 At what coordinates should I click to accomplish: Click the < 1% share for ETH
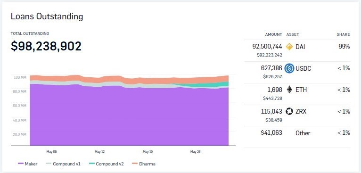[x=344, y=90]
